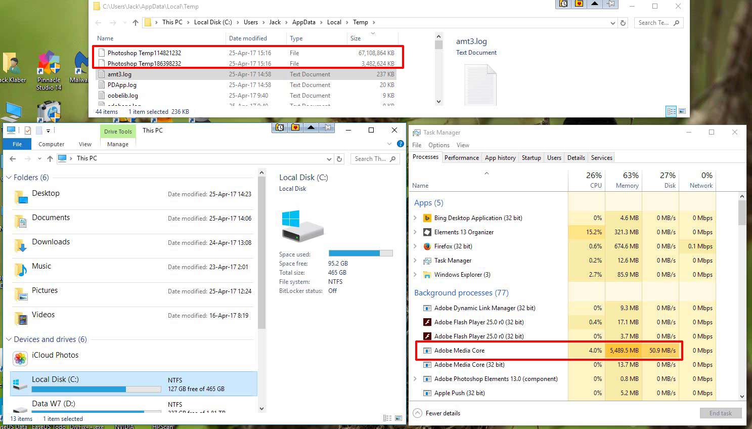
Task: Click AppData breadcrumb in Temp address bar
Action: (304, 22)
